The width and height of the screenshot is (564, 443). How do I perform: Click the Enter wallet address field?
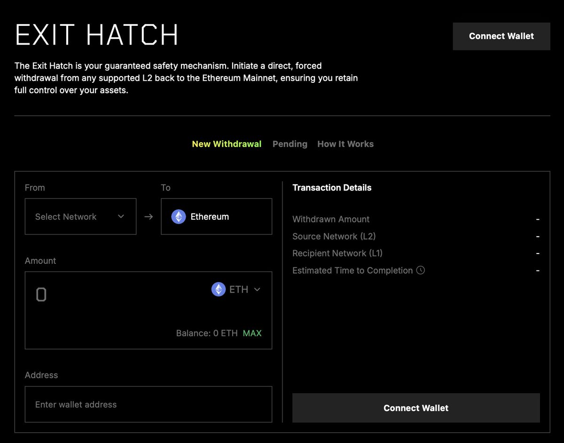pos(149,404)
